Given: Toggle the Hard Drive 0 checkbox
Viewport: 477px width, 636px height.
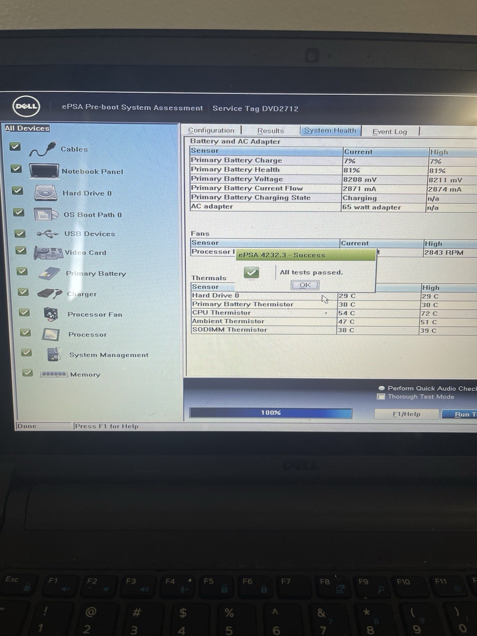Looking at the screenshot, I should click(x=17, y=190).
